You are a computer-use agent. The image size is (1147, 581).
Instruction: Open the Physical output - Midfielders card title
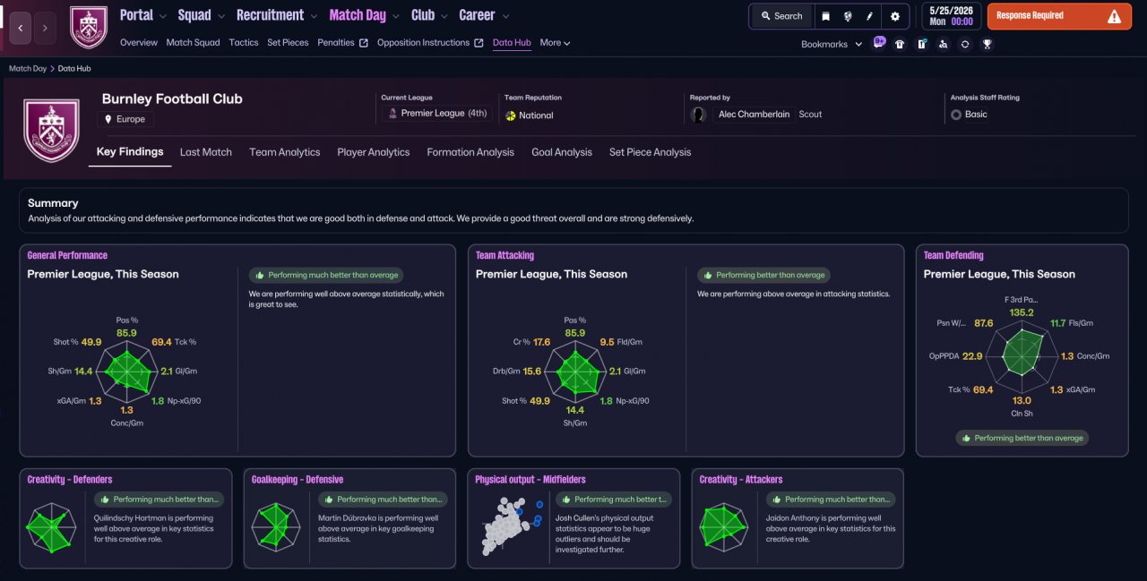(x=530, y=480)
